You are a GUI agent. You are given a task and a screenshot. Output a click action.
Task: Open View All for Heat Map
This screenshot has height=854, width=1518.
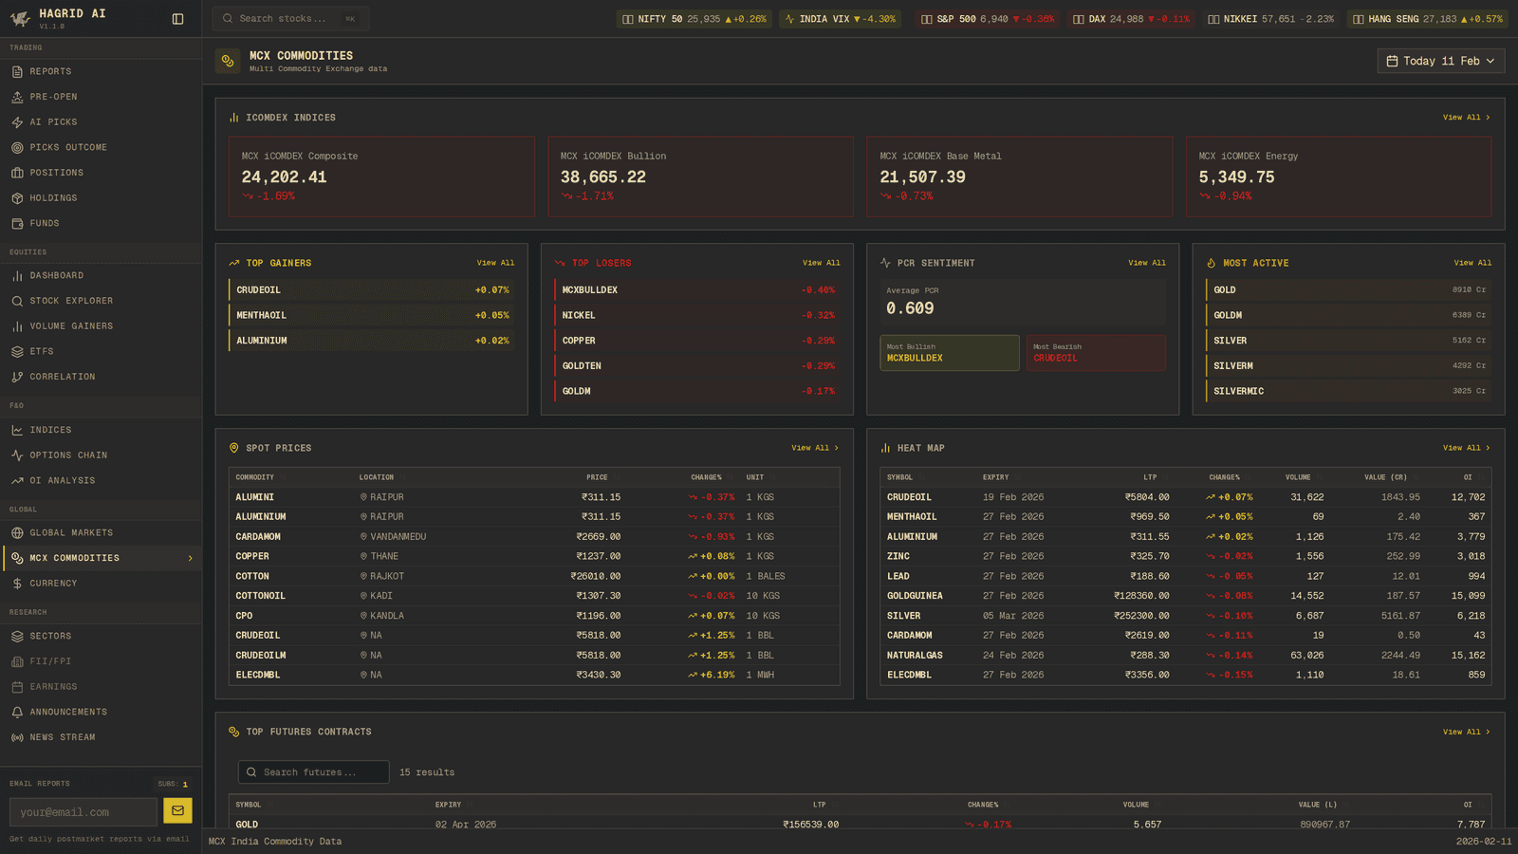pyautogui.click(x=1466, y=448)
